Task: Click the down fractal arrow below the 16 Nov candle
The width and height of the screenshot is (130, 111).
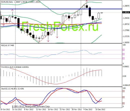Action: 48,41
